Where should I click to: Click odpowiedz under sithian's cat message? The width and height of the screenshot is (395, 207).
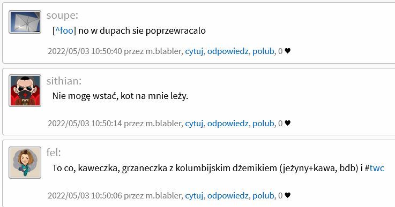pyautogui.click(x=228, y=124)
